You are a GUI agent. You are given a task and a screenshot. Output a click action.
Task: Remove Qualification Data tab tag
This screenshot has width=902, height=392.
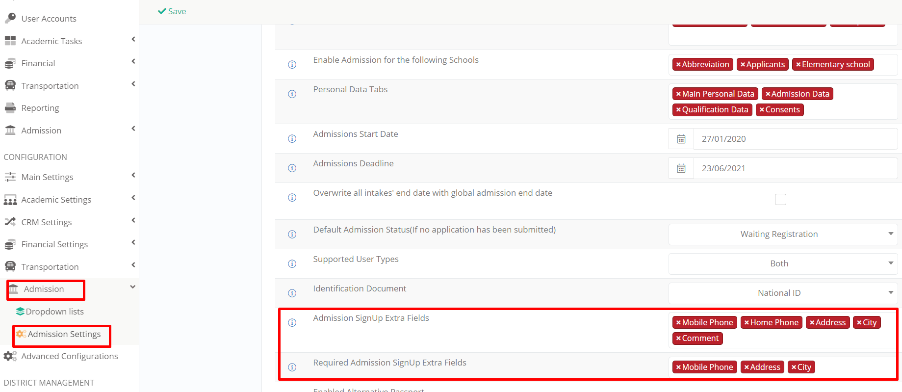pos(678,110)
